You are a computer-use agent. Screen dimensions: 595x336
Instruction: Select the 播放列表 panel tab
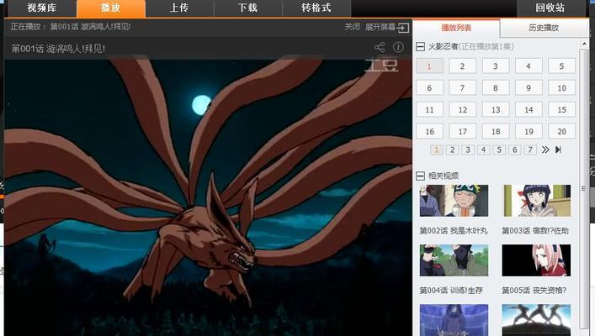[x=456, y=28]
